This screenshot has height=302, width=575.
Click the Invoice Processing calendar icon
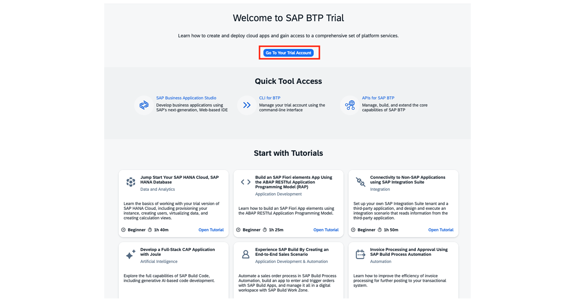(x=360, y=254)
